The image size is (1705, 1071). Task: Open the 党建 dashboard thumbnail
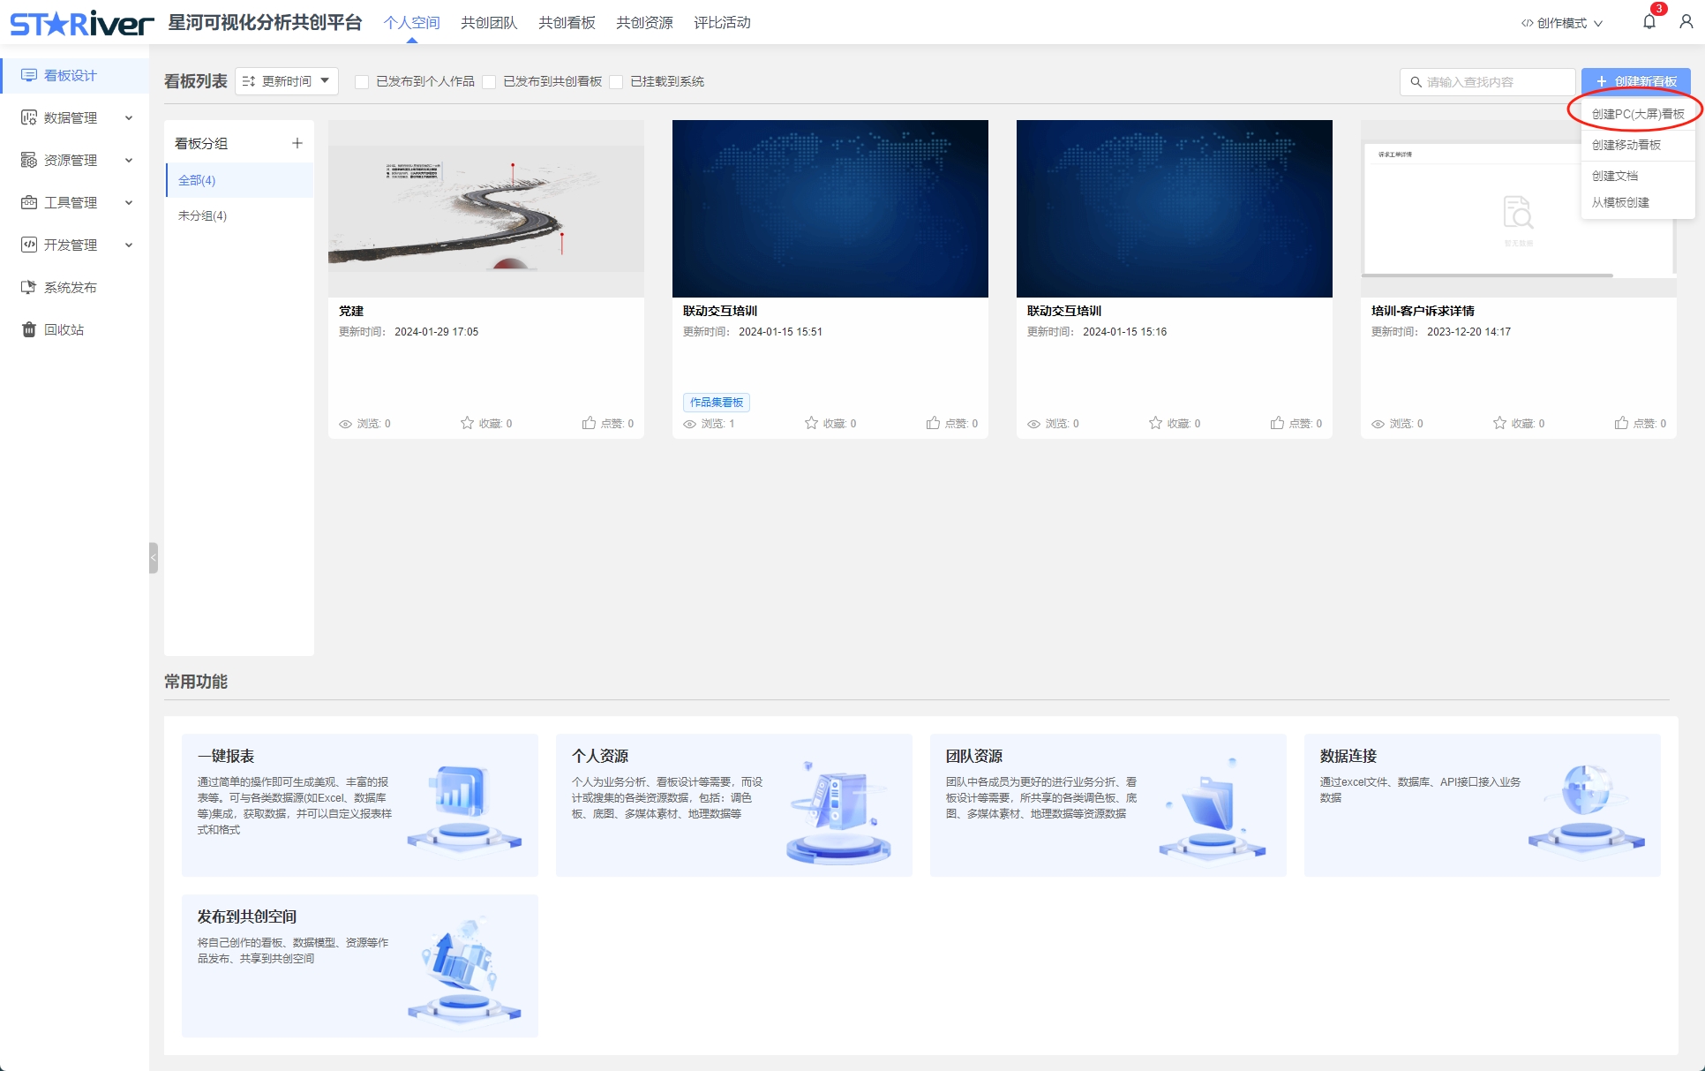tap(486, 208)
